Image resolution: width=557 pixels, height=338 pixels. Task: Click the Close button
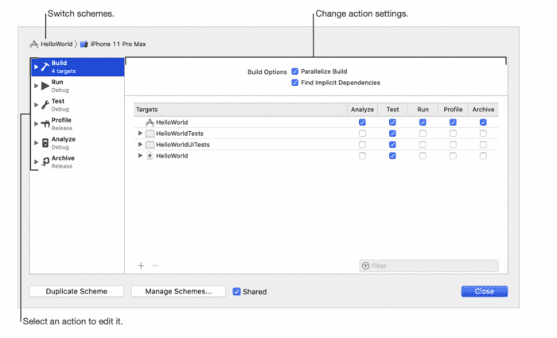tap(485, 292)
